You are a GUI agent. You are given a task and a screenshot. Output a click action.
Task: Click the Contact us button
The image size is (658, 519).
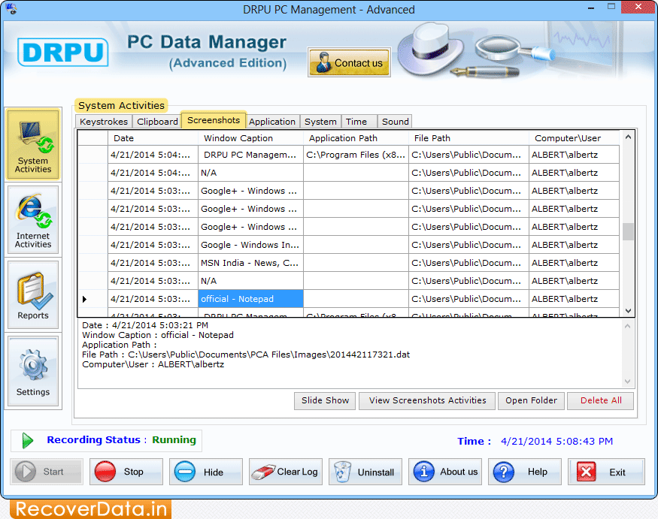pyautogui.click(x=349, y=62)
